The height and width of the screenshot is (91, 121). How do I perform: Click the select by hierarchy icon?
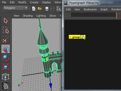point(59,9)
